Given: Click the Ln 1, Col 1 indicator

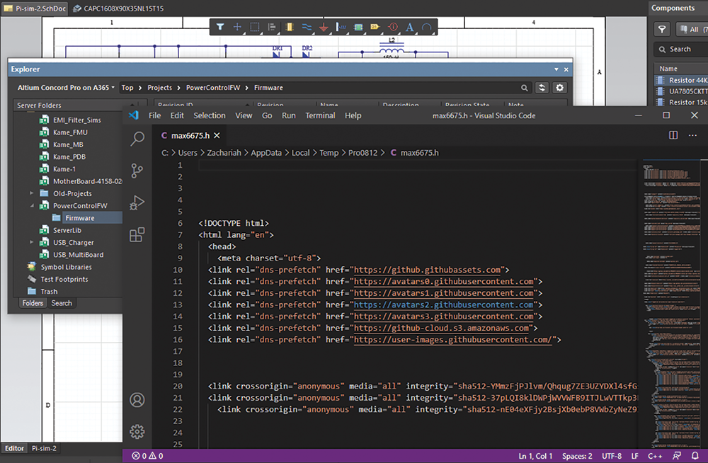Looking at the screenshot, I should click(535, 456).
